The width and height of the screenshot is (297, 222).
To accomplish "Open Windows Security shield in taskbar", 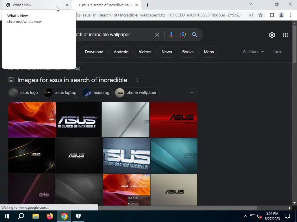I will click(x=78, y=216).
